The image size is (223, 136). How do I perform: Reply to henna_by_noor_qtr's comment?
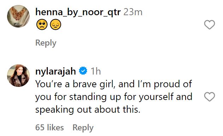tap(46, 43)
